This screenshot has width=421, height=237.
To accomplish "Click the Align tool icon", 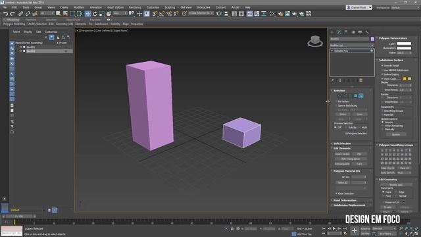I will [226, 14].
